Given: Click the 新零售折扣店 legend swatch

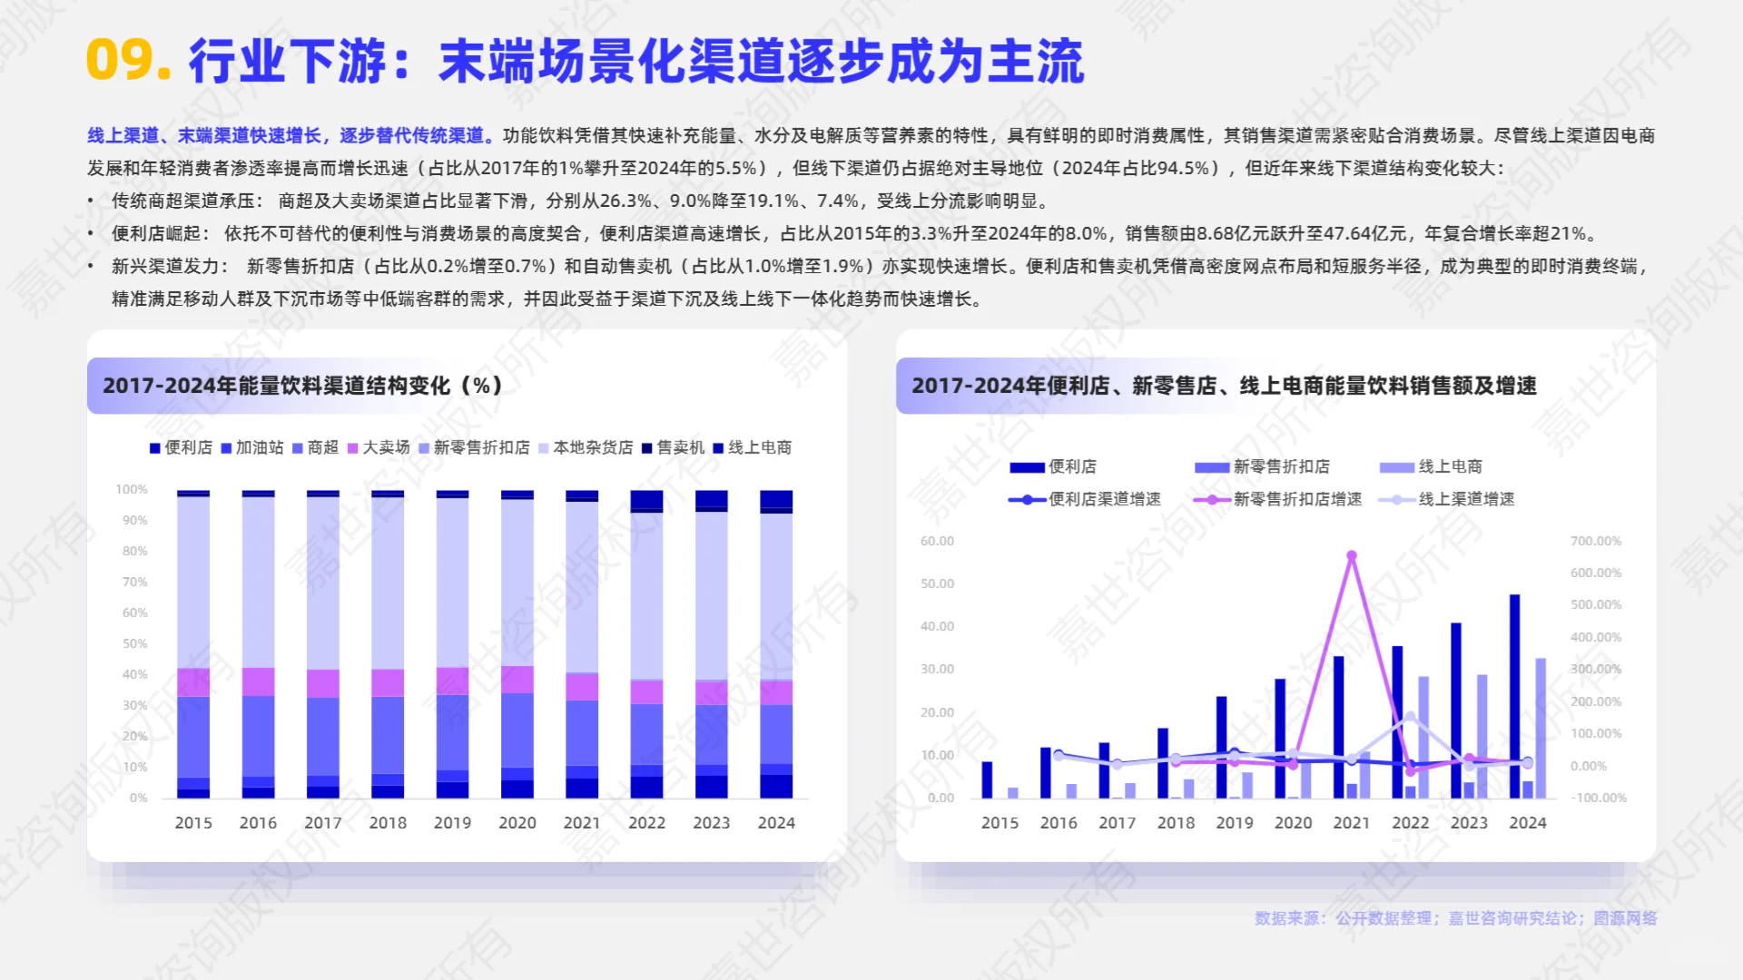Looking at the screenshot, I should pyautogui.click(x=424, y=447).
